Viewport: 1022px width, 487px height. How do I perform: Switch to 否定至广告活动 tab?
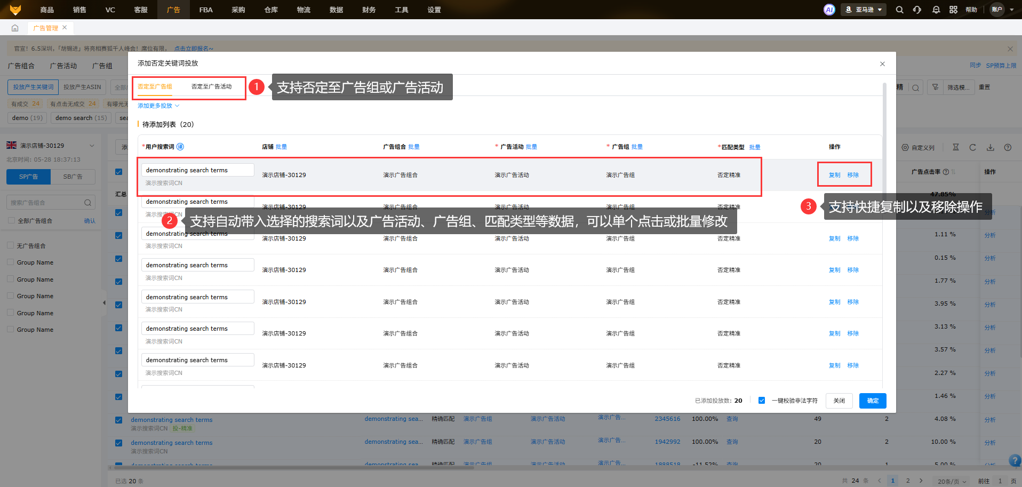(211, 86)
